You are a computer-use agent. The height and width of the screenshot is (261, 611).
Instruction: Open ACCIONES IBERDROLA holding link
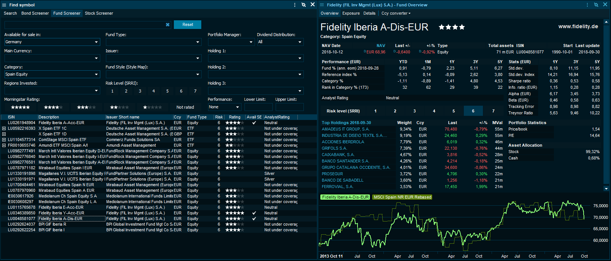pyautogui.click(x=343, y=142)
